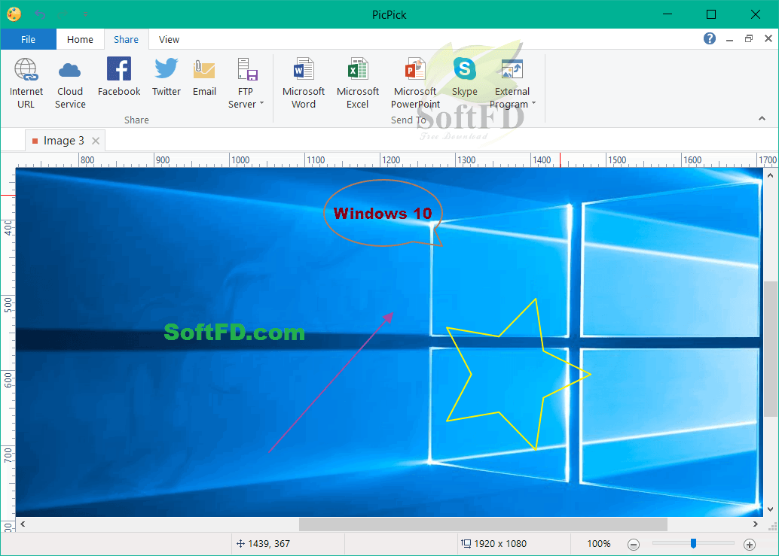Click the vertical scrollbar thumb

click(x=771, y=349)
